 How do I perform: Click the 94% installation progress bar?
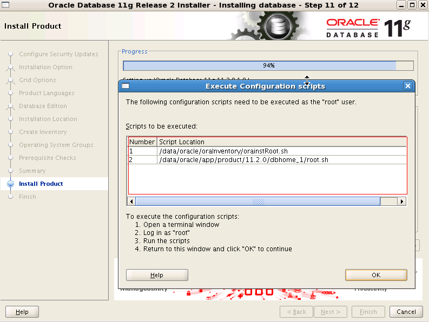268,65
